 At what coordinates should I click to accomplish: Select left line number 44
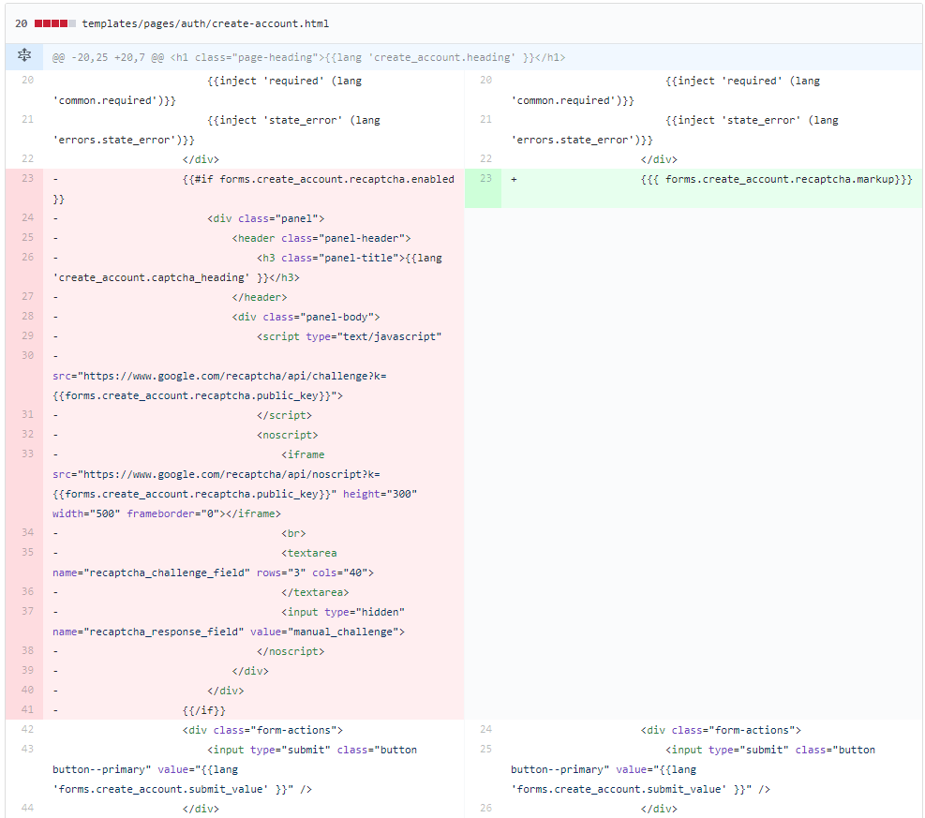coord(28,808)
